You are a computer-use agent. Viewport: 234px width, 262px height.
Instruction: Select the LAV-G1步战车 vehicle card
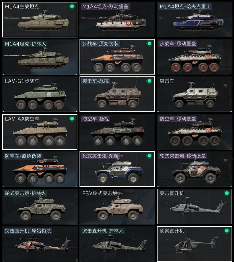(40, 94)
